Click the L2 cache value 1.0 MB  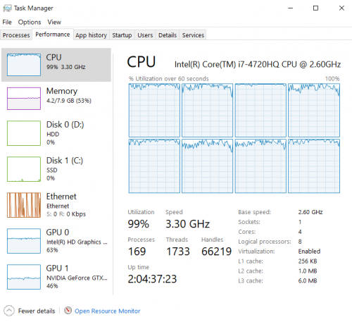[x=308, y=271]
